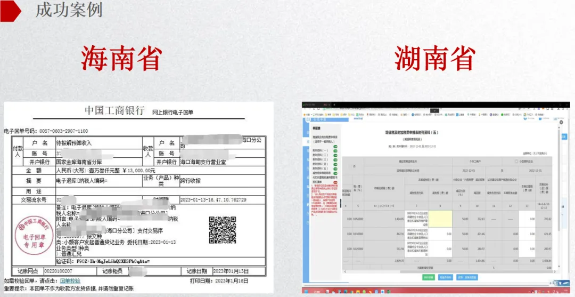Click the 0.00 input left of 280.97
The height and width of the screenshot is (297, 575).
440,248
